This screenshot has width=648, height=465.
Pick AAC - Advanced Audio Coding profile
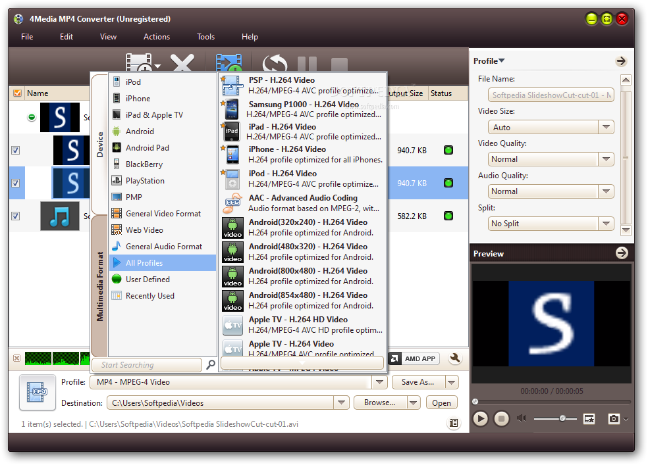point(303,203)
